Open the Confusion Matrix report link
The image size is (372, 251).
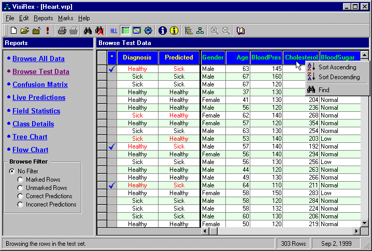[40, 84]
